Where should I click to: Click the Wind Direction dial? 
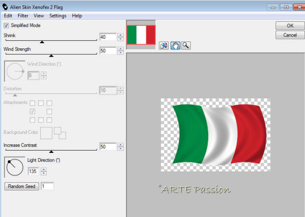[15, 71]
